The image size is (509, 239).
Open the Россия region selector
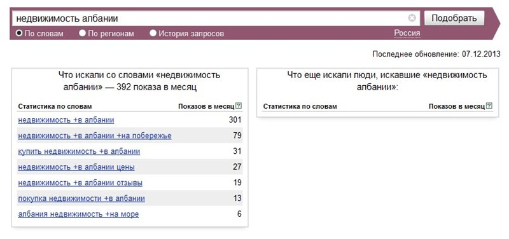coord(407,33)
